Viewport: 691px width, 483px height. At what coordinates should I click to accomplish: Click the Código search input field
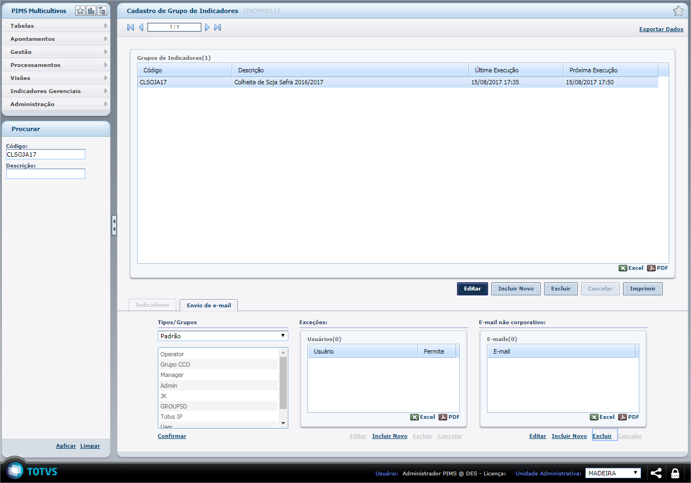[46, 154]
